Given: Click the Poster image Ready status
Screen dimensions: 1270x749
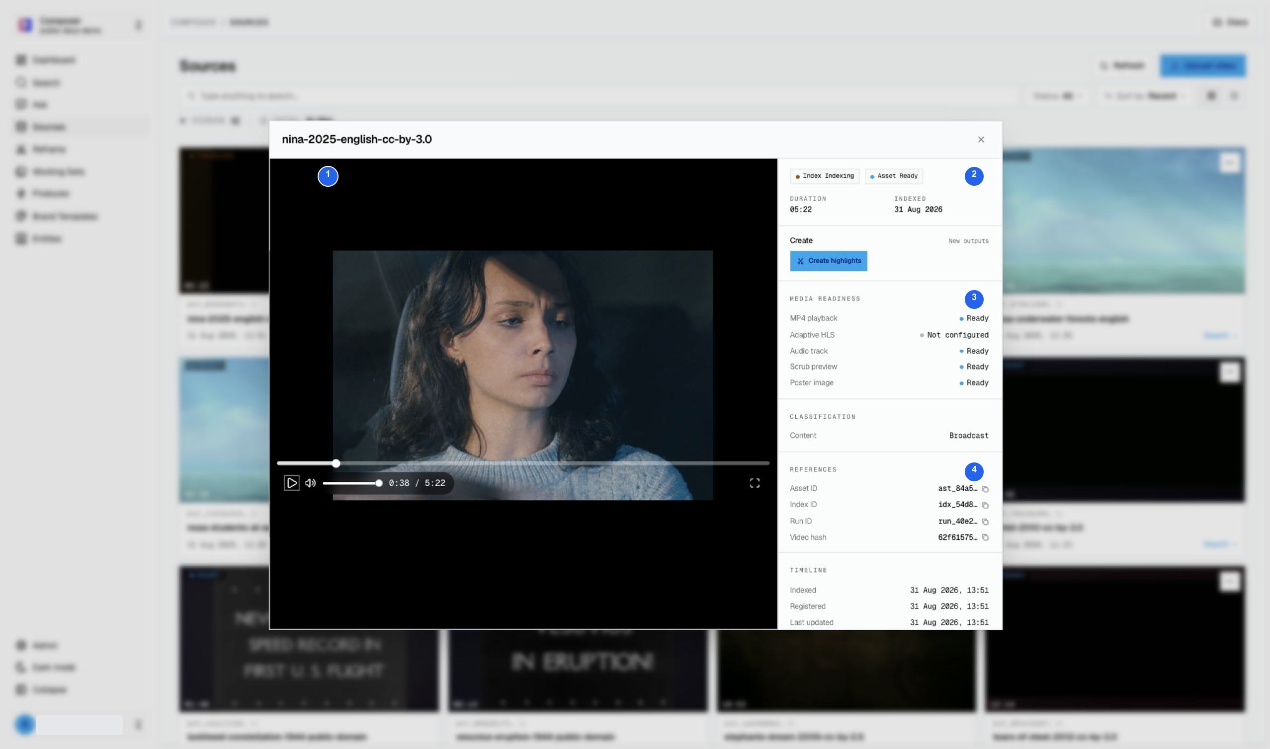Looking at the screenshot, I should tap(974, 382).
